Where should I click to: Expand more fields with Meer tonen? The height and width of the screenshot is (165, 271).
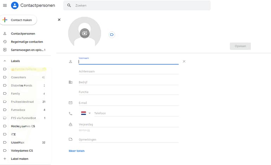[x=76, y=151]
